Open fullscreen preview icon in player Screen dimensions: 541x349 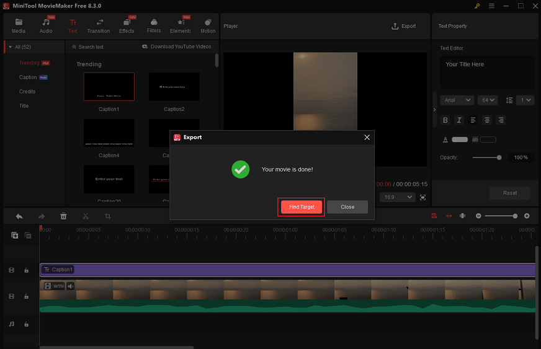(423, 197)
